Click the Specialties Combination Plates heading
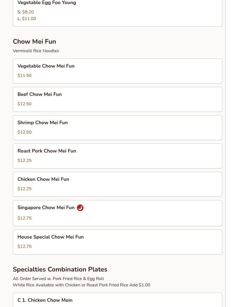Screen dimensions: 231x307 [x=60, y=269]
